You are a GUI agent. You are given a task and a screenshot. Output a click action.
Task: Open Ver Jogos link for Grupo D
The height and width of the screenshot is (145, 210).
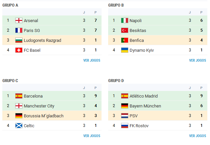(197, 136)
